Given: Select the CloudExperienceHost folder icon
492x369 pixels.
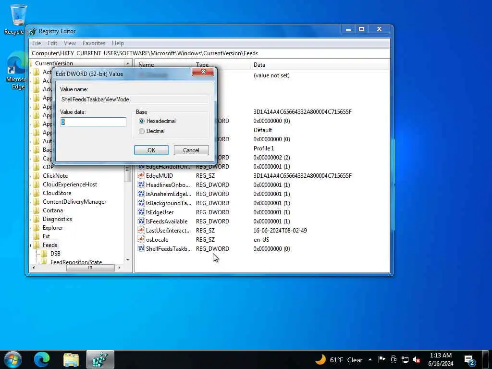Looking at the screenshot, I should (37, 184).
